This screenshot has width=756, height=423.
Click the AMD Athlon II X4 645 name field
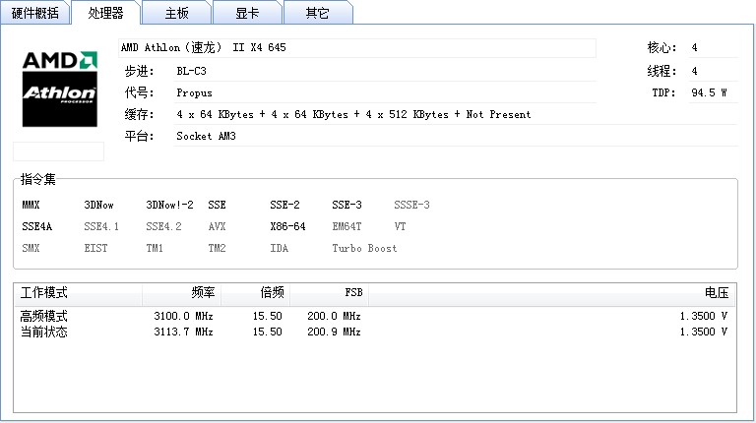(357, 48)
